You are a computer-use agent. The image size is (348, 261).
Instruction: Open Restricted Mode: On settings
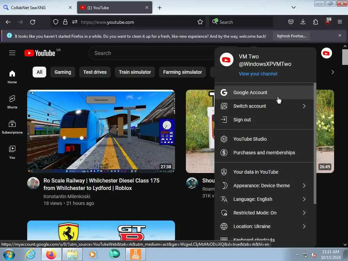coord(264,213)
